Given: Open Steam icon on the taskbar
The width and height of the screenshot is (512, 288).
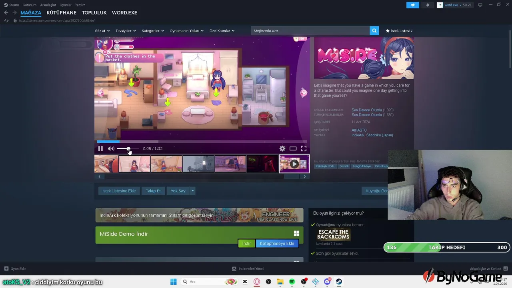Looking at the screenshot, I should 339,282.
